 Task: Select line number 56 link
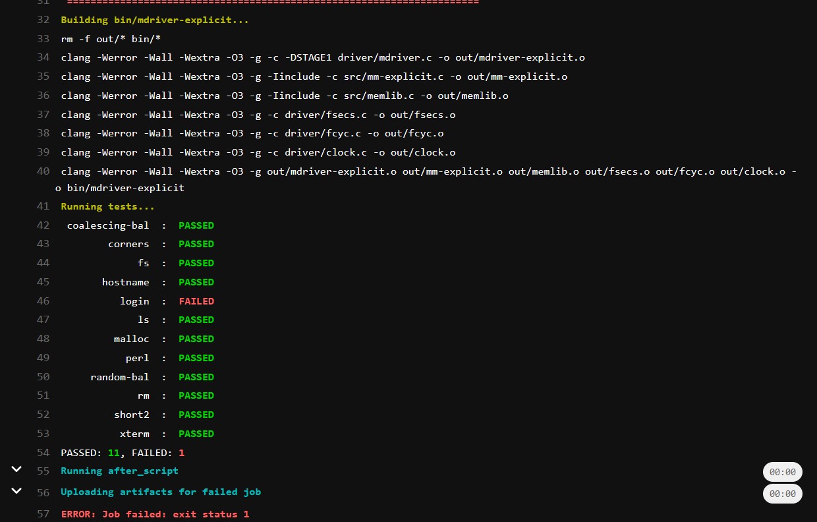(43, 492)
